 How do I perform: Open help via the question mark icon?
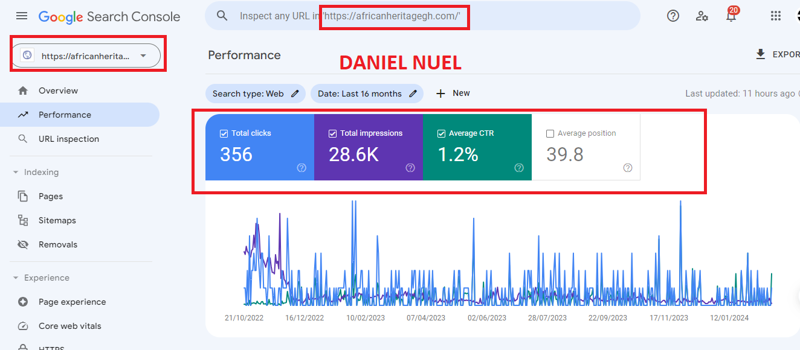point(673,16)
